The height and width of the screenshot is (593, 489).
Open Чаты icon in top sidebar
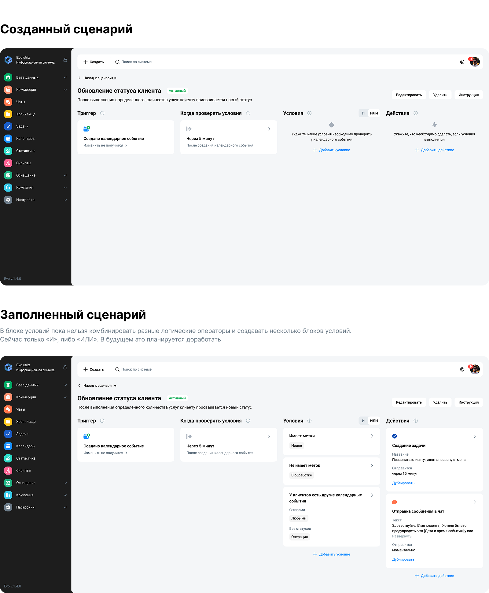pyautogui.click(x=8, y=102)
